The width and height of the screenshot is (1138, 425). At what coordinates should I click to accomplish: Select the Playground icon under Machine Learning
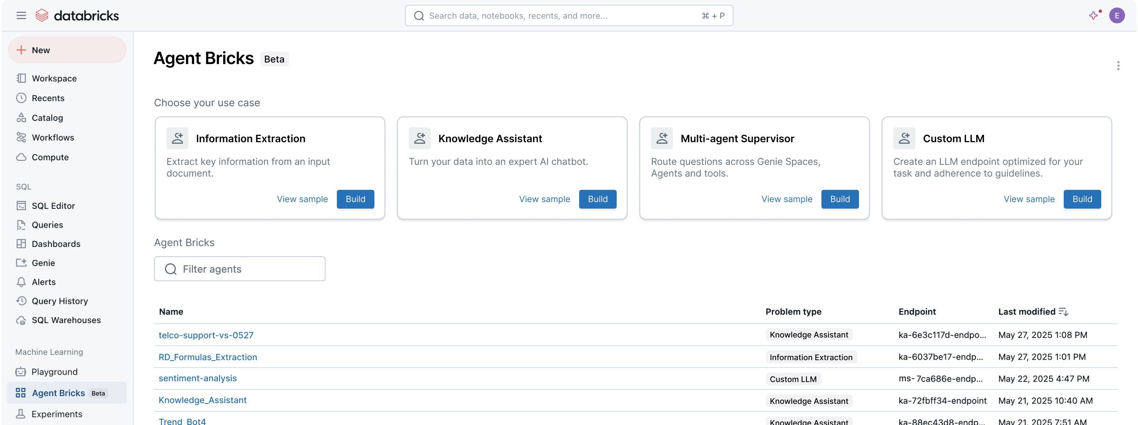tap(21, 371)
